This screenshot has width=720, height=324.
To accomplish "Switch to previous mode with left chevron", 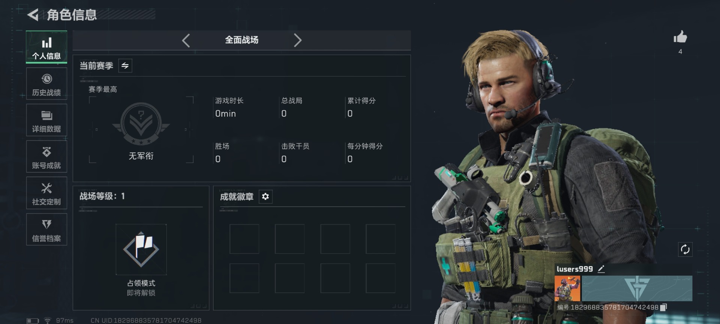I will 186,40.
